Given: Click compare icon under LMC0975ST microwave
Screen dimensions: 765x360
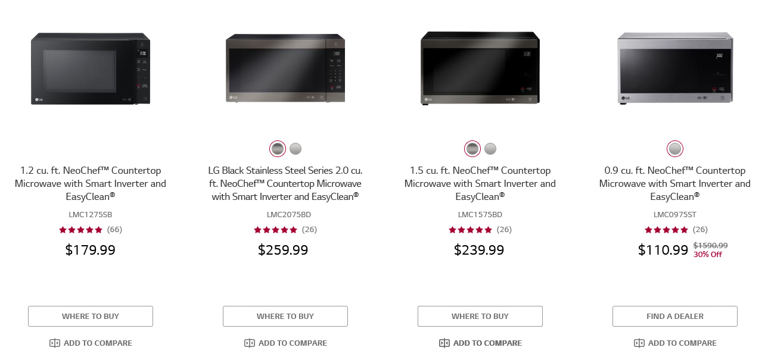Looking at the screenshot, I should pyautogui.click(x=639, y=343).
